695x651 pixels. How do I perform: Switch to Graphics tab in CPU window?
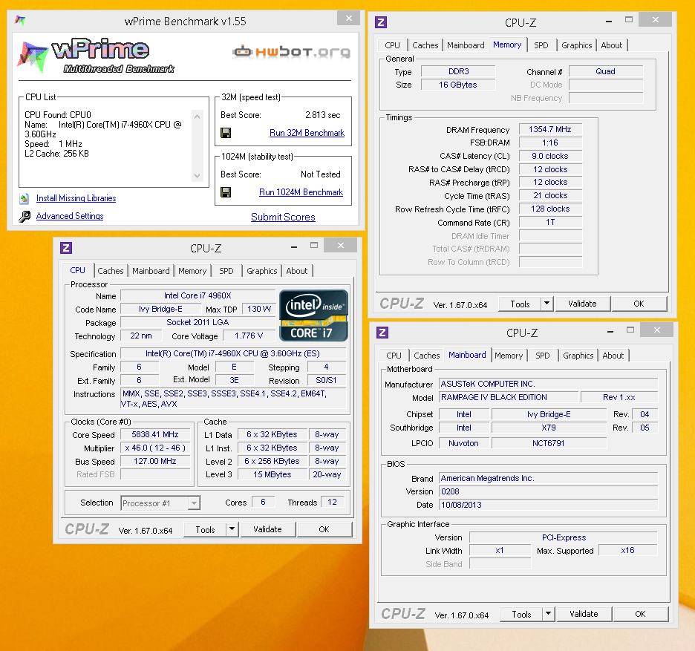click(x=262, y=271)
